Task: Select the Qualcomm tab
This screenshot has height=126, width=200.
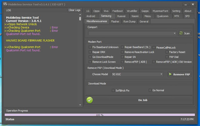Action: coord(162,16)
